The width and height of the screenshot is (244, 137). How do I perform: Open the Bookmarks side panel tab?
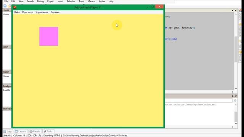click(x=240, y=30)
